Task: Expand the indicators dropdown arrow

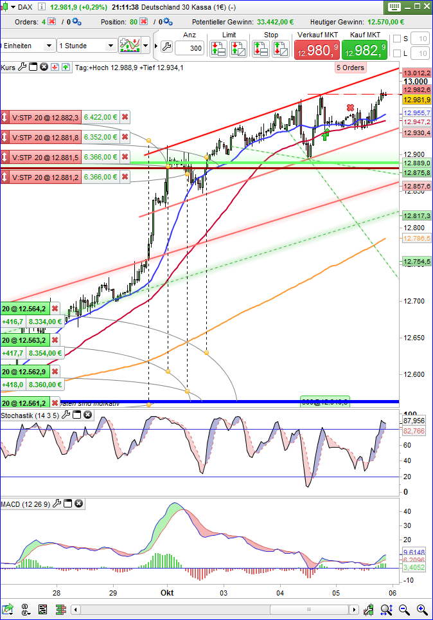Action: click(146, 46)
